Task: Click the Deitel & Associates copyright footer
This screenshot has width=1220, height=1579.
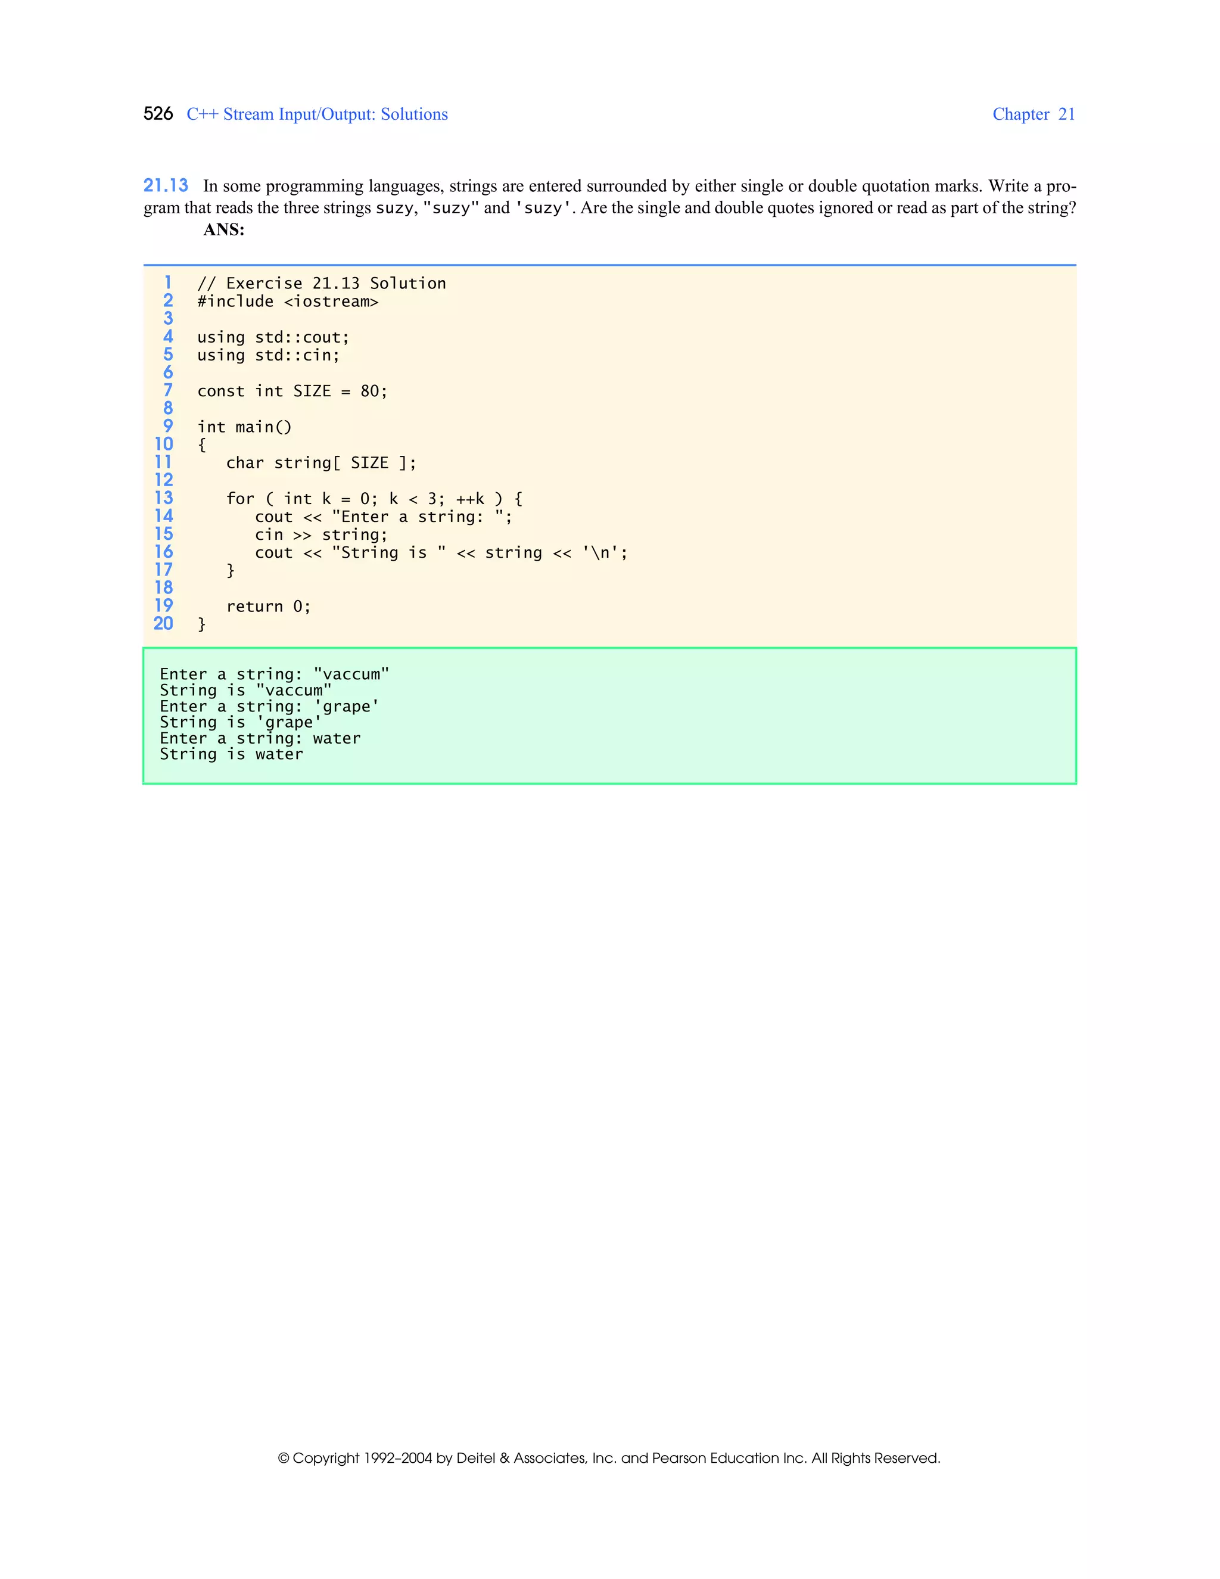Action: (609, 1458)
